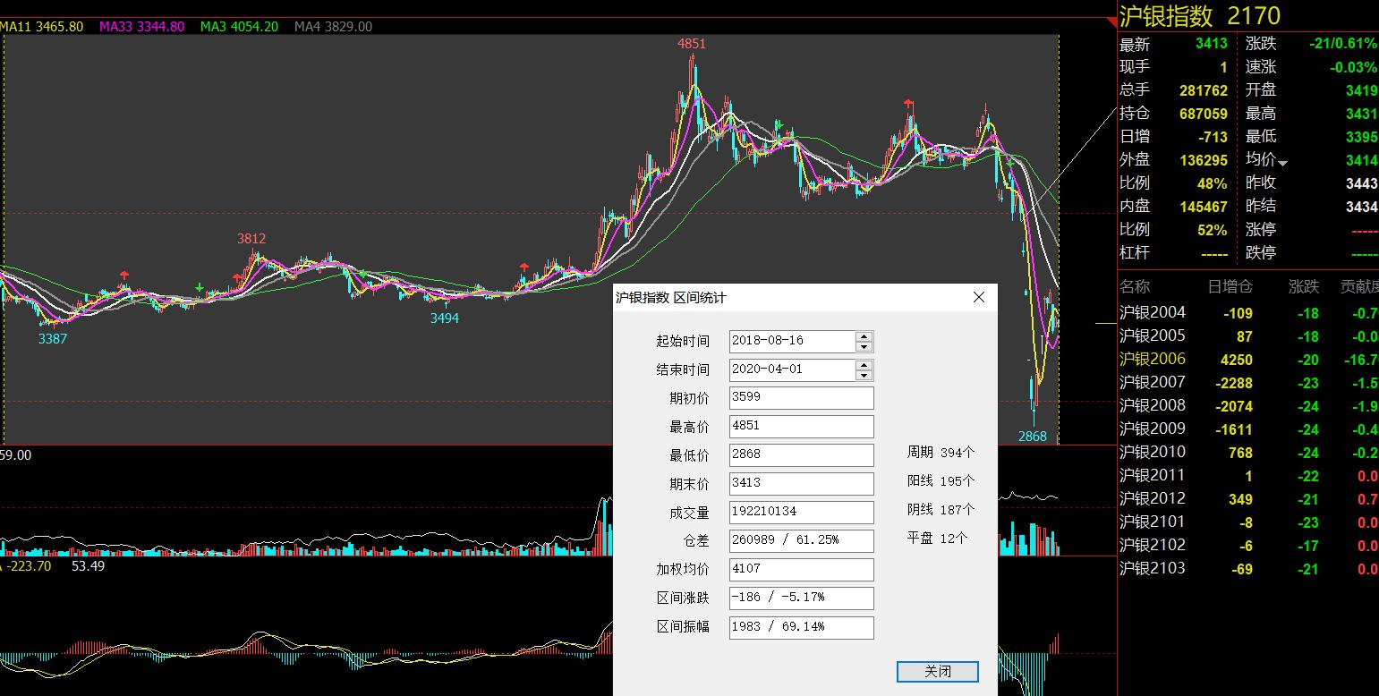Click the red buy arrow marker at the chart center
This screenshot has height=696, width=1379.
[524, 266]
